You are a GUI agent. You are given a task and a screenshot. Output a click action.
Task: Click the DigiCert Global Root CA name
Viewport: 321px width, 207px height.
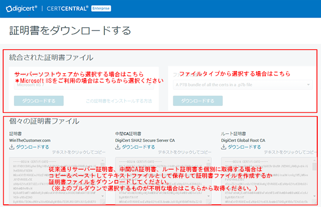[243, 141]
